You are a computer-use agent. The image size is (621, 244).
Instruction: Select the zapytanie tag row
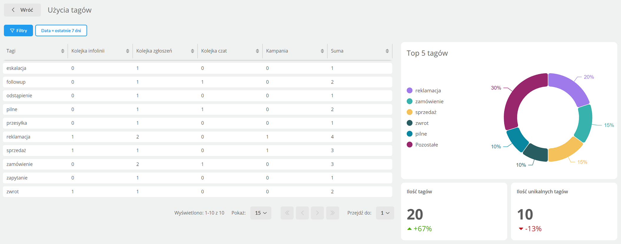click(197, 178)
